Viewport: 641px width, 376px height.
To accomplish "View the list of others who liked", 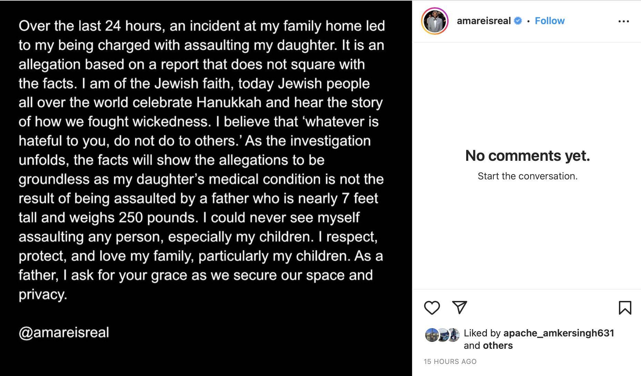I will (498, 345).
